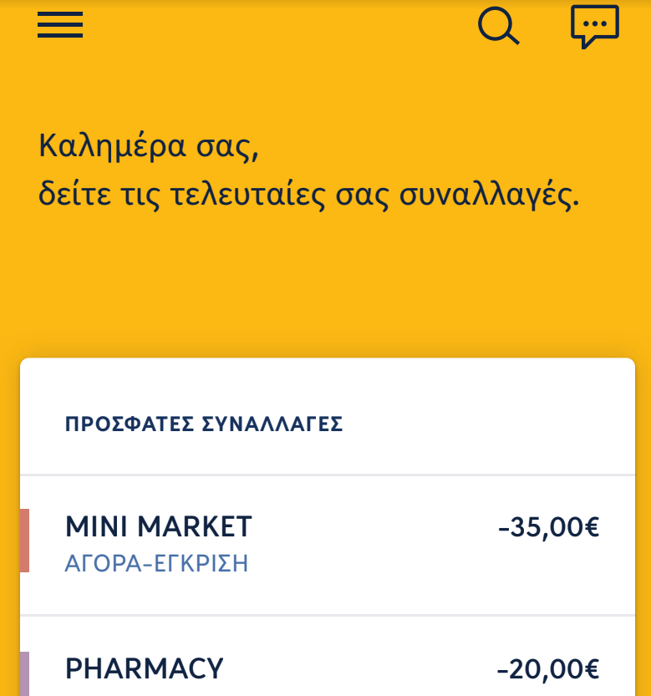Click the divider under the ΠΡΟΣΦΑΤΕΣ ΣΥΝΑΛΛΑΓΕΣ header
The width and height of the screenshot is (651, 696).
[327, 475]
